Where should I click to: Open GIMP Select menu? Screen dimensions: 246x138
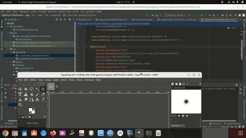click(33, 80)
